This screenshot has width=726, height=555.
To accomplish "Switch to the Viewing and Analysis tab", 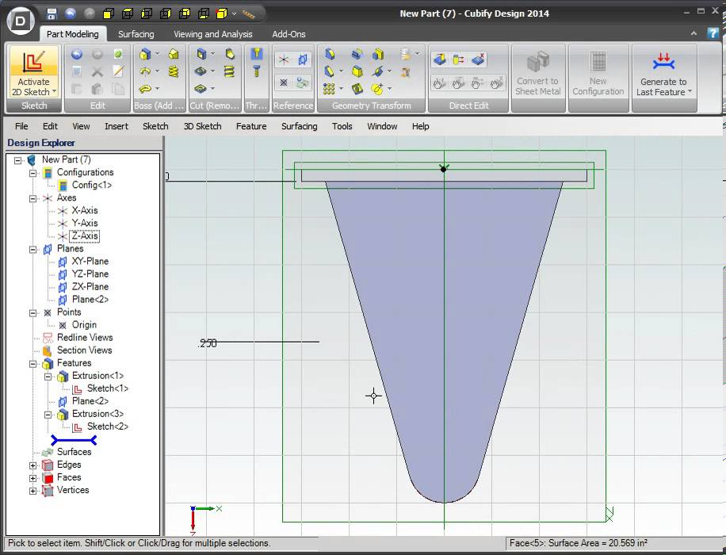I will click(x=212, y=34).
